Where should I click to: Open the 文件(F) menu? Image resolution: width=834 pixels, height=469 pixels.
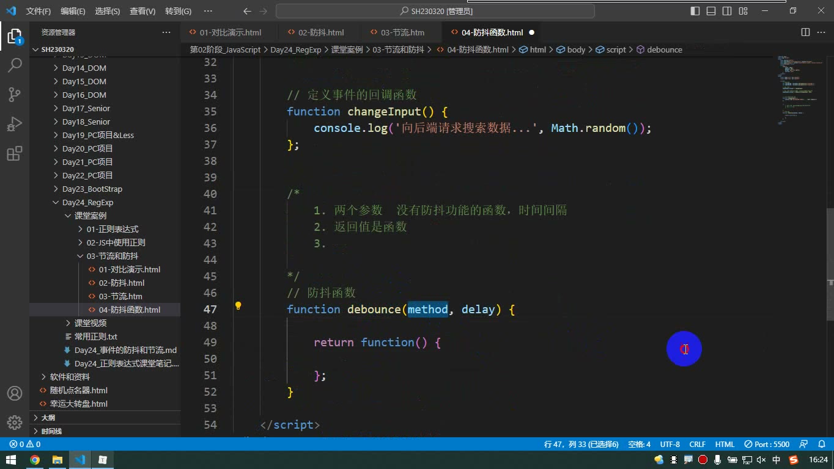(x=39, y=11)
